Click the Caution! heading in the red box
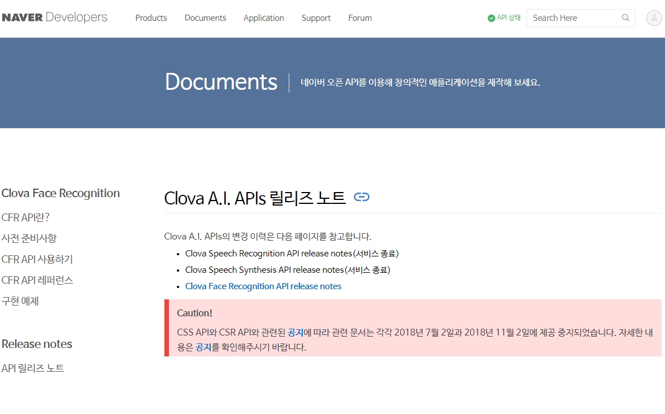This screenshot has width=665, height=414. coord(194,313)
